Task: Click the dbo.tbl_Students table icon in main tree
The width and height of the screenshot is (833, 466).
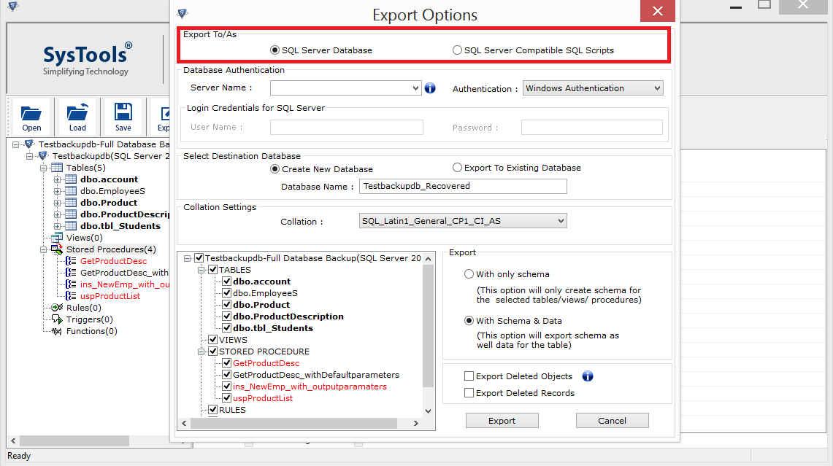Action: pyautogui.click(x=71, y=226)
